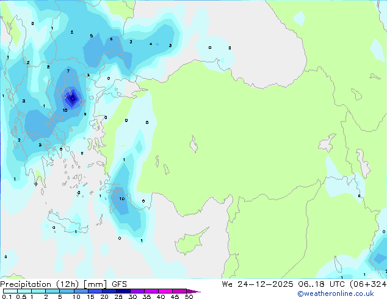Click the legend label "40"
Screen dimensions: 387x299
(x=161, y=297)
